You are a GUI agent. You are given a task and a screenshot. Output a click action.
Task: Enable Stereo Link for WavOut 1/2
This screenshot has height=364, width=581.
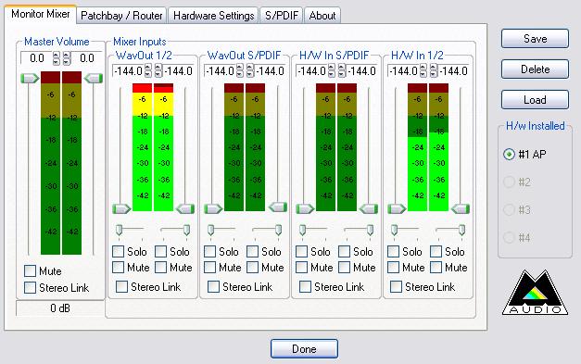click(121, 286)
